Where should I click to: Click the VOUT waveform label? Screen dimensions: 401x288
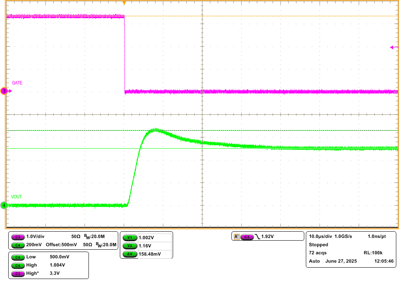point(16,197)
